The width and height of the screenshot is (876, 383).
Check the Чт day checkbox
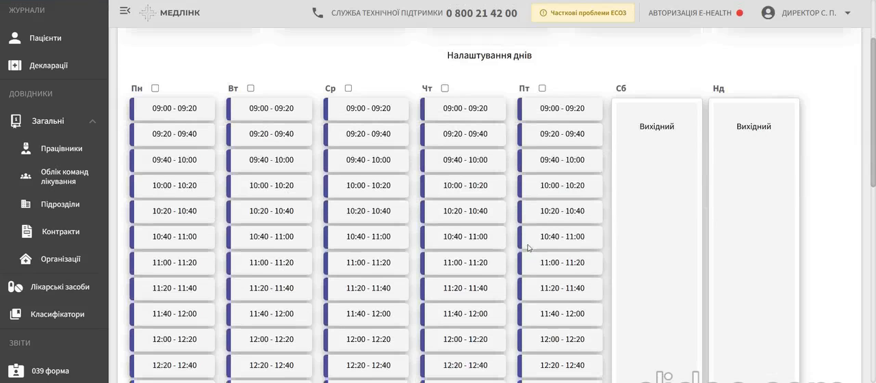click(x=445, y=88)
